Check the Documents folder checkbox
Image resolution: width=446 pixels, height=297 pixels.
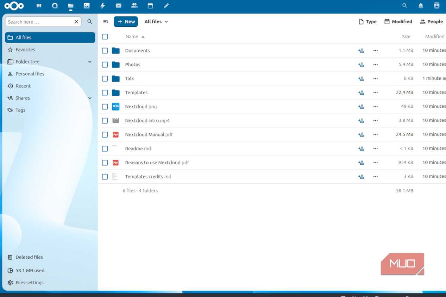tap(105, 51)
